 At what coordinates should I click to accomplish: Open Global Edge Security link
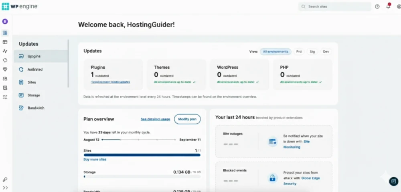(x=301, y=181)
